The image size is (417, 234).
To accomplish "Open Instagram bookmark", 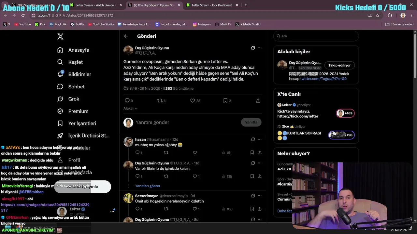I will 202,24.
